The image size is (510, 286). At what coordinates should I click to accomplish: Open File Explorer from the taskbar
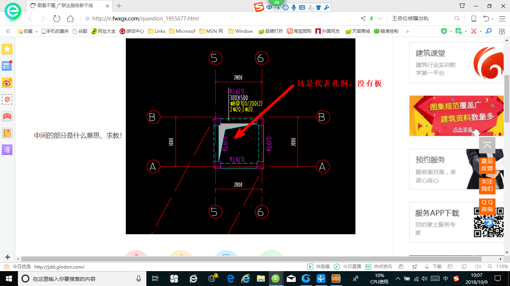[x=261, y=279]
